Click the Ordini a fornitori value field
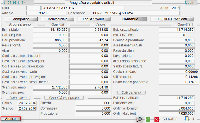 179,108
